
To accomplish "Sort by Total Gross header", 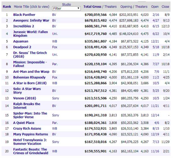I will click(x=92, y=7).
